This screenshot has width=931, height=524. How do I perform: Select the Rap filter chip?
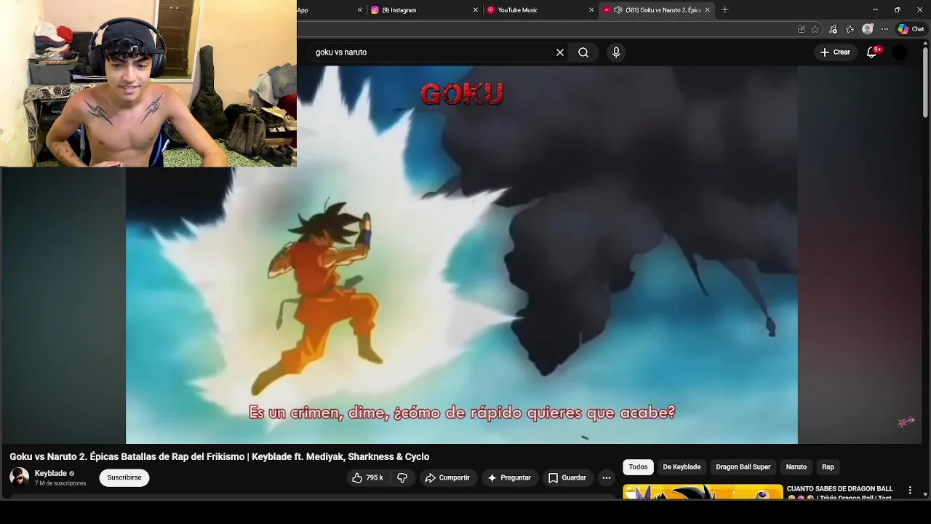click(x=828, y=467)
